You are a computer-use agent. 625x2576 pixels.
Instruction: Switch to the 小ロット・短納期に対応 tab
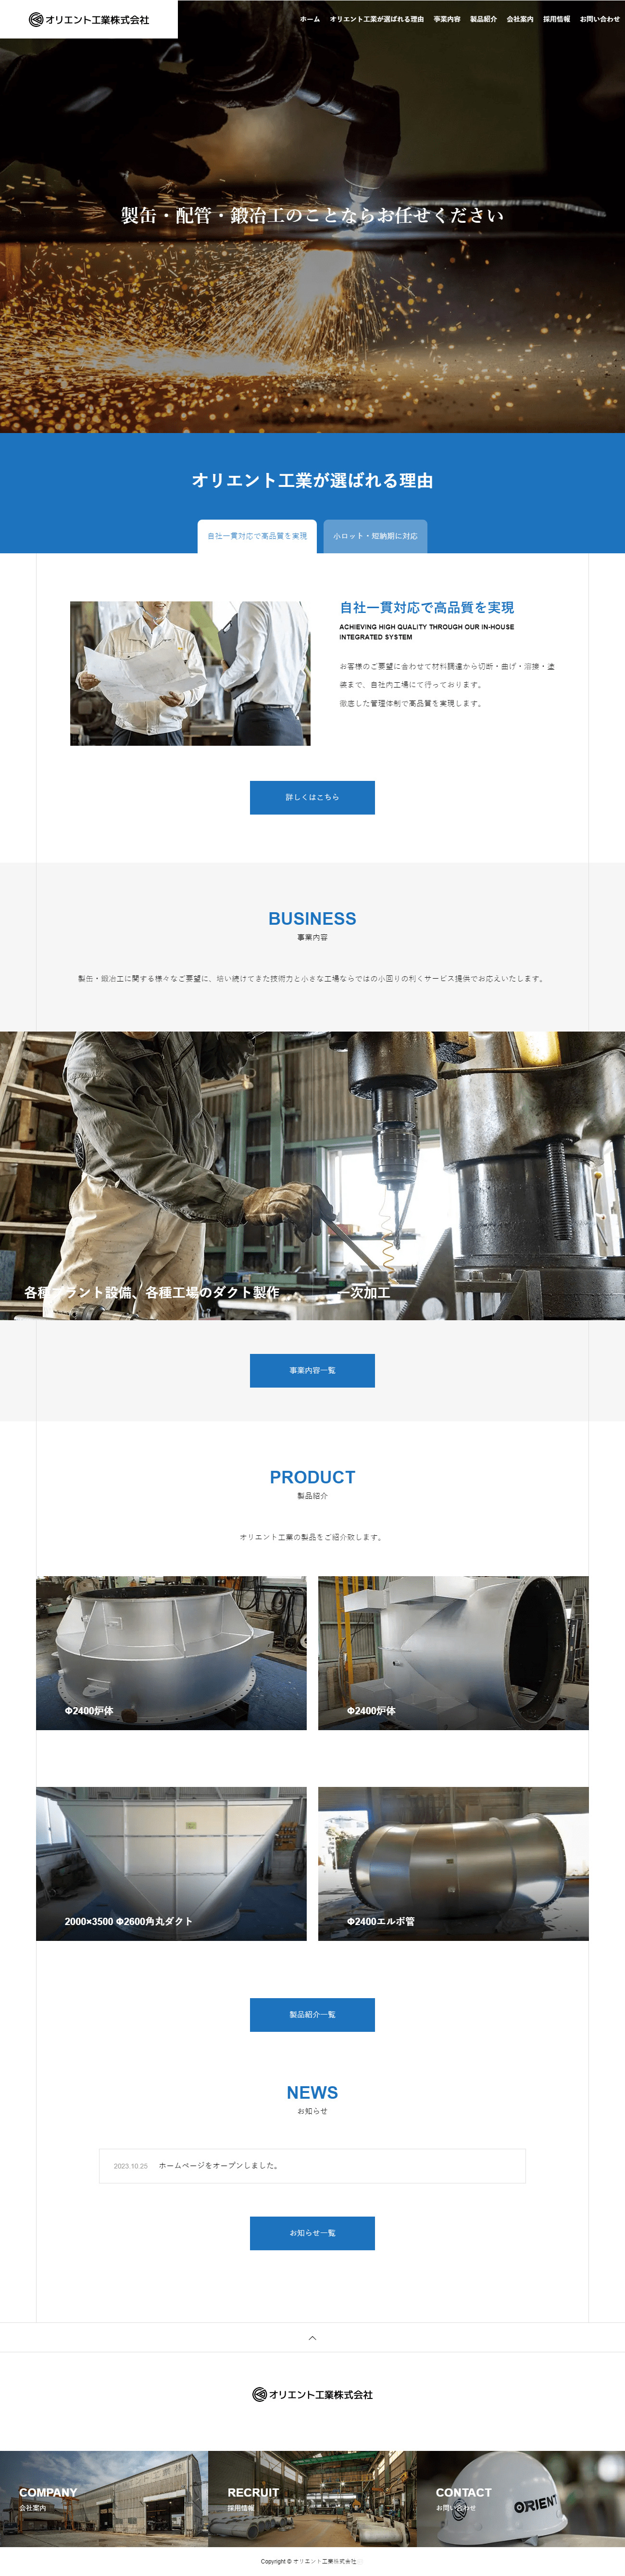(x=375, y=536)
